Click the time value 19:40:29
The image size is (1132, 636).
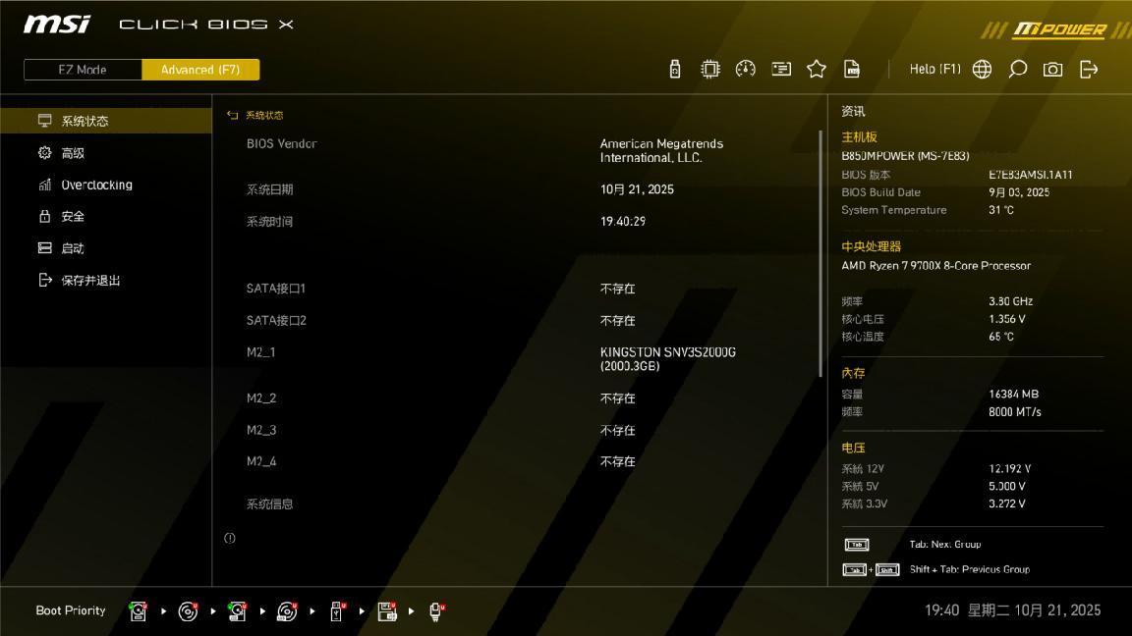pyautogui.click(x=623, y=222)
